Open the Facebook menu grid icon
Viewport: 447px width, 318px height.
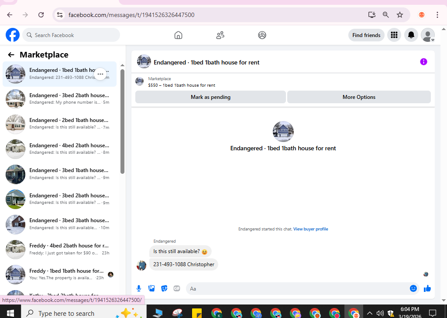[394, 35]
